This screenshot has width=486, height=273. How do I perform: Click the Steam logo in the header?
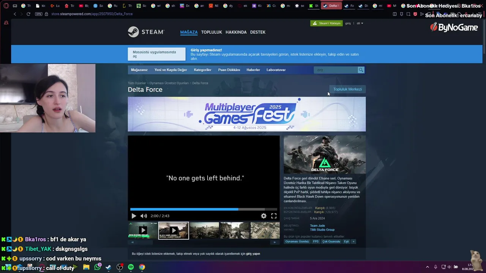[x=146, y=32]
